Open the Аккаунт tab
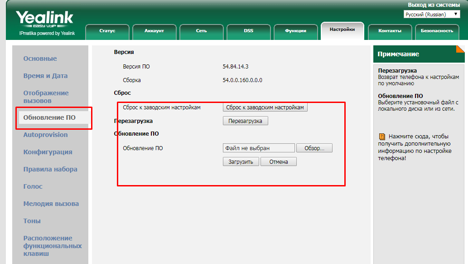Viewport: 468px width, 264px height. click(x=154, y=31)
